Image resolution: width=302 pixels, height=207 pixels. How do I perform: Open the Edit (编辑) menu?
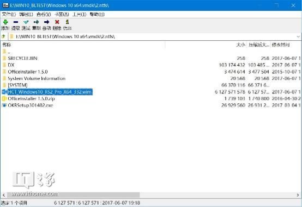click(x=26, y=14)
